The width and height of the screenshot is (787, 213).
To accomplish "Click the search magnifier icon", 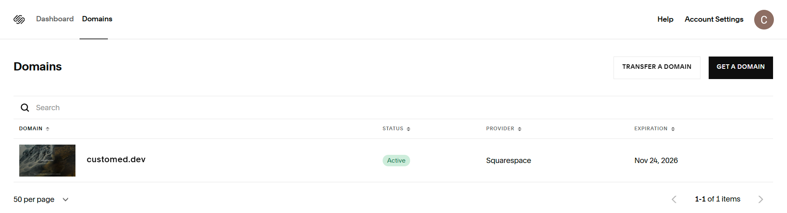I will [x=25, y=108].
